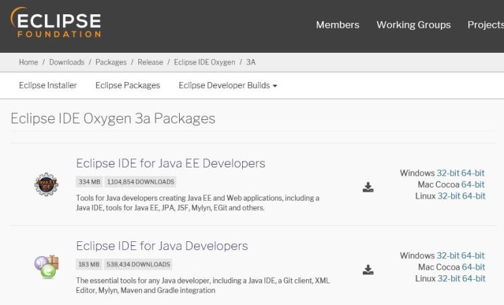The height and width of the screenshot is (305, 504).
Task: Download Java Developers Linux 64-bit package
Action: coord(473,279)
